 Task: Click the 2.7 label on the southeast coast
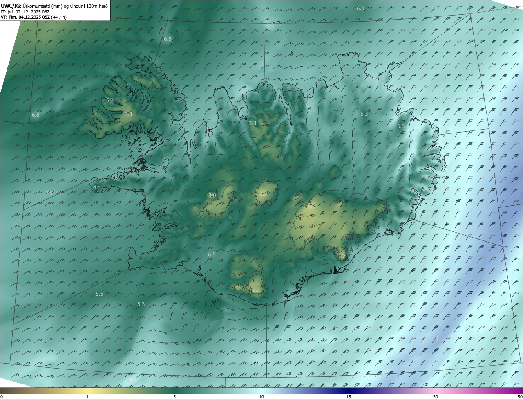(x=342, y=257)
